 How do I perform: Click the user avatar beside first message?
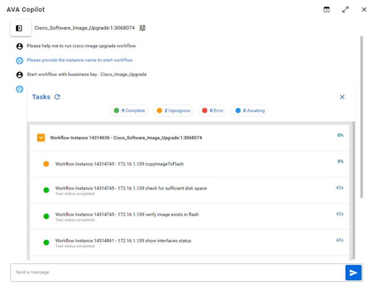click(19, 46)
